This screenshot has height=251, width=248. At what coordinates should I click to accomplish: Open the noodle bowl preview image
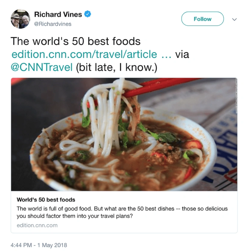[124, 134]
